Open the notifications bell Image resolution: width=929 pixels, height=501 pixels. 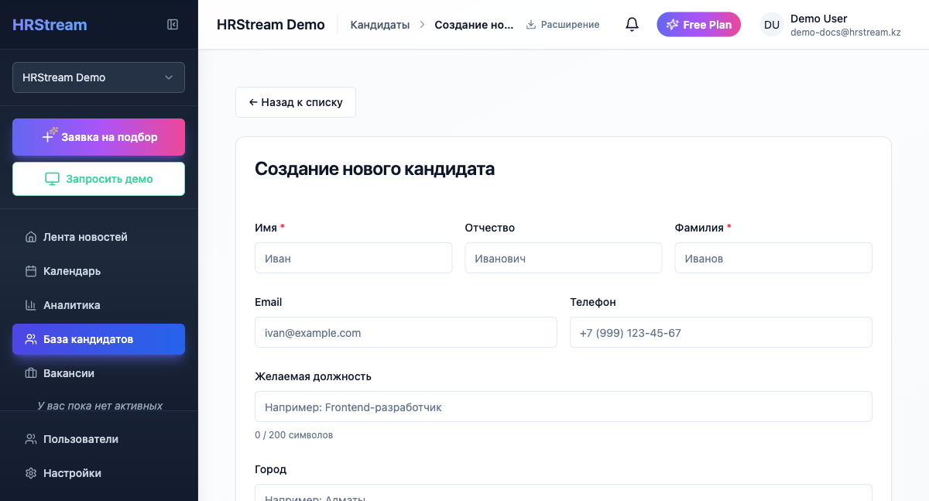[x=632, y=24]
